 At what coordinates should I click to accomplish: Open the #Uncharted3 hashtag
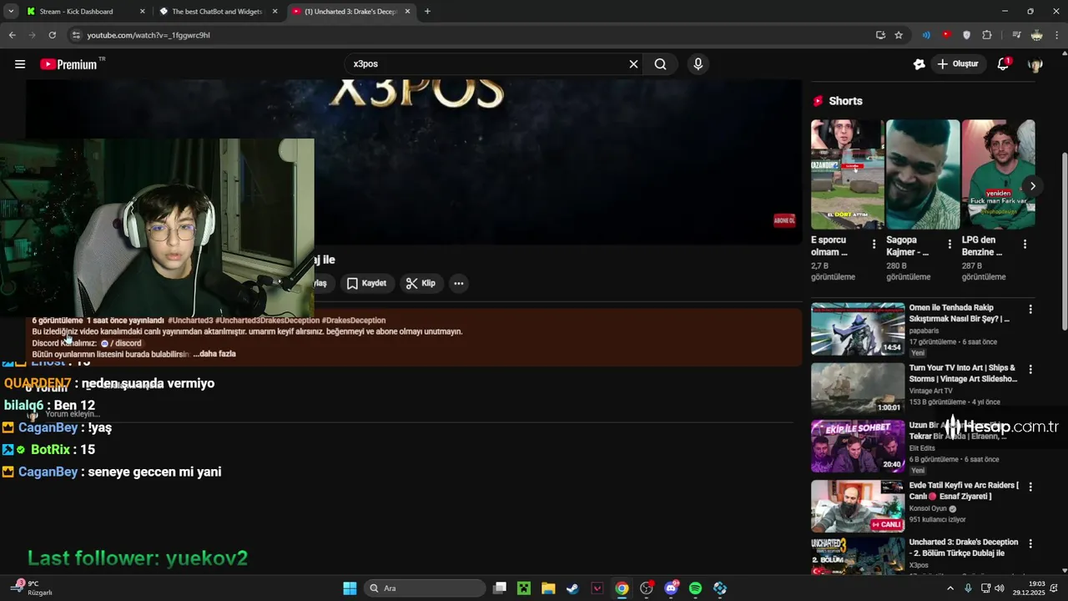[x=190, y=321]
